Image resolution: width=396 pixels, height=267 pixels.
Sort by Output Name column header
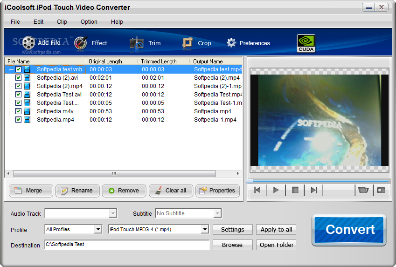point(216,62)
